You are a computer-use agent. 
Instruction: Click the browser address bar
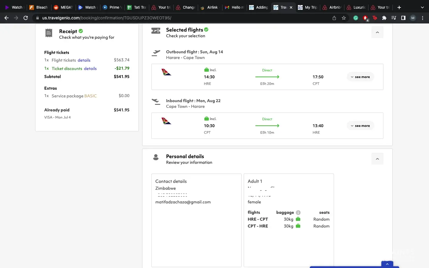click(179, 18)
